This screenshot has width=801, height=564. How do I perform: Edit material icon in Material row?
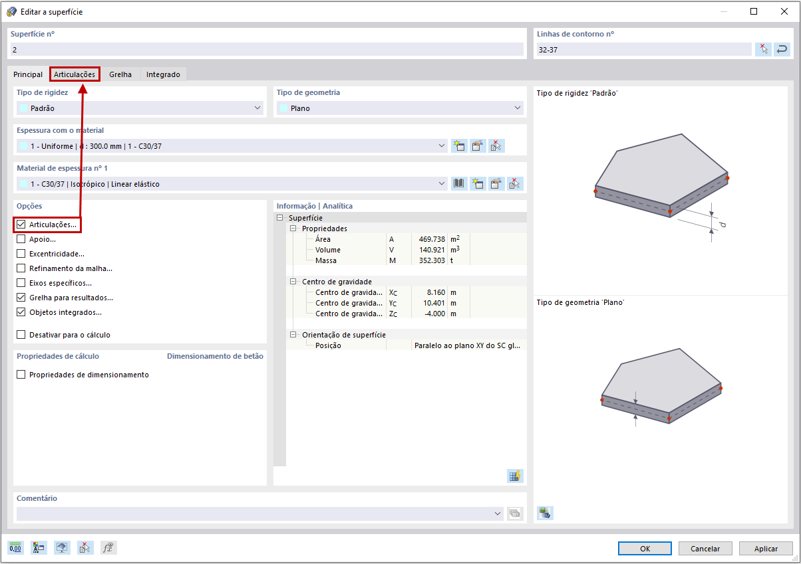click(496, 184)
